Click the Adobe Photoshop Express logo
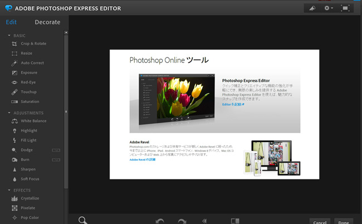Screen dimensions: 362x224 pyautogui.click(x=8, y=8)
